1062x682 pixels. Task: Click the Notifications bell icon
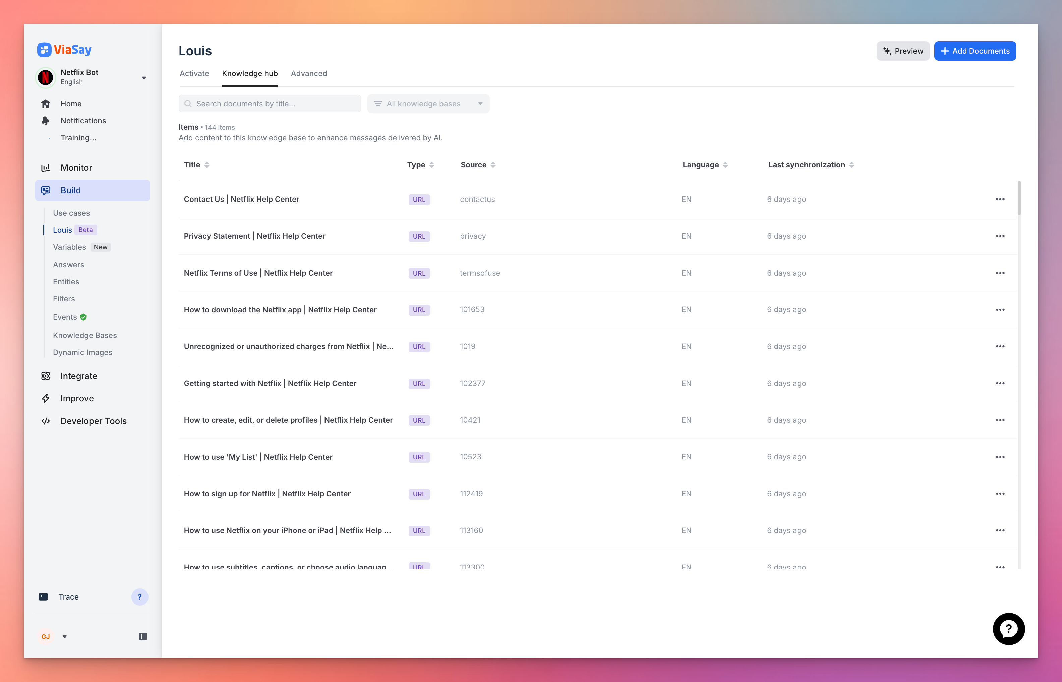tap(46, 121)
